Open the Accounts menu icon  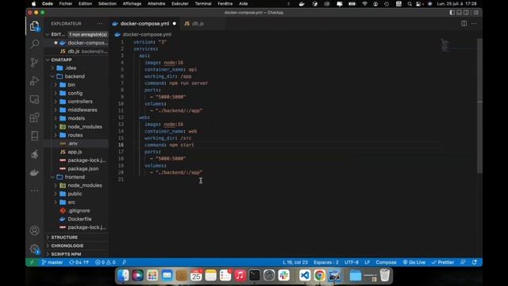click(x=34, y=230)
